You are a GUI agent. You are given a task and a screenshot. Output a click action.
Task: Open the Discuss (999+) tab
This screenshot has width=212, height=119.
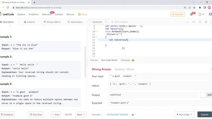point(52,22)
